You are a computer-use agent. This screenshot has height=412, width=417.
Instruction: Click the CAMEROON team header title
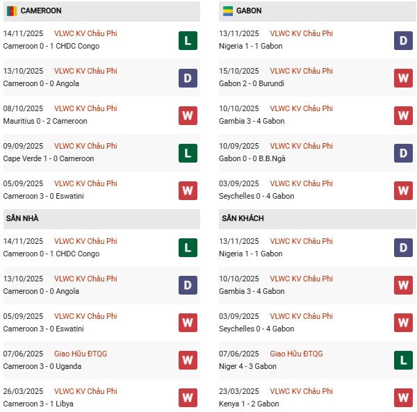click(x=41, y=11)
